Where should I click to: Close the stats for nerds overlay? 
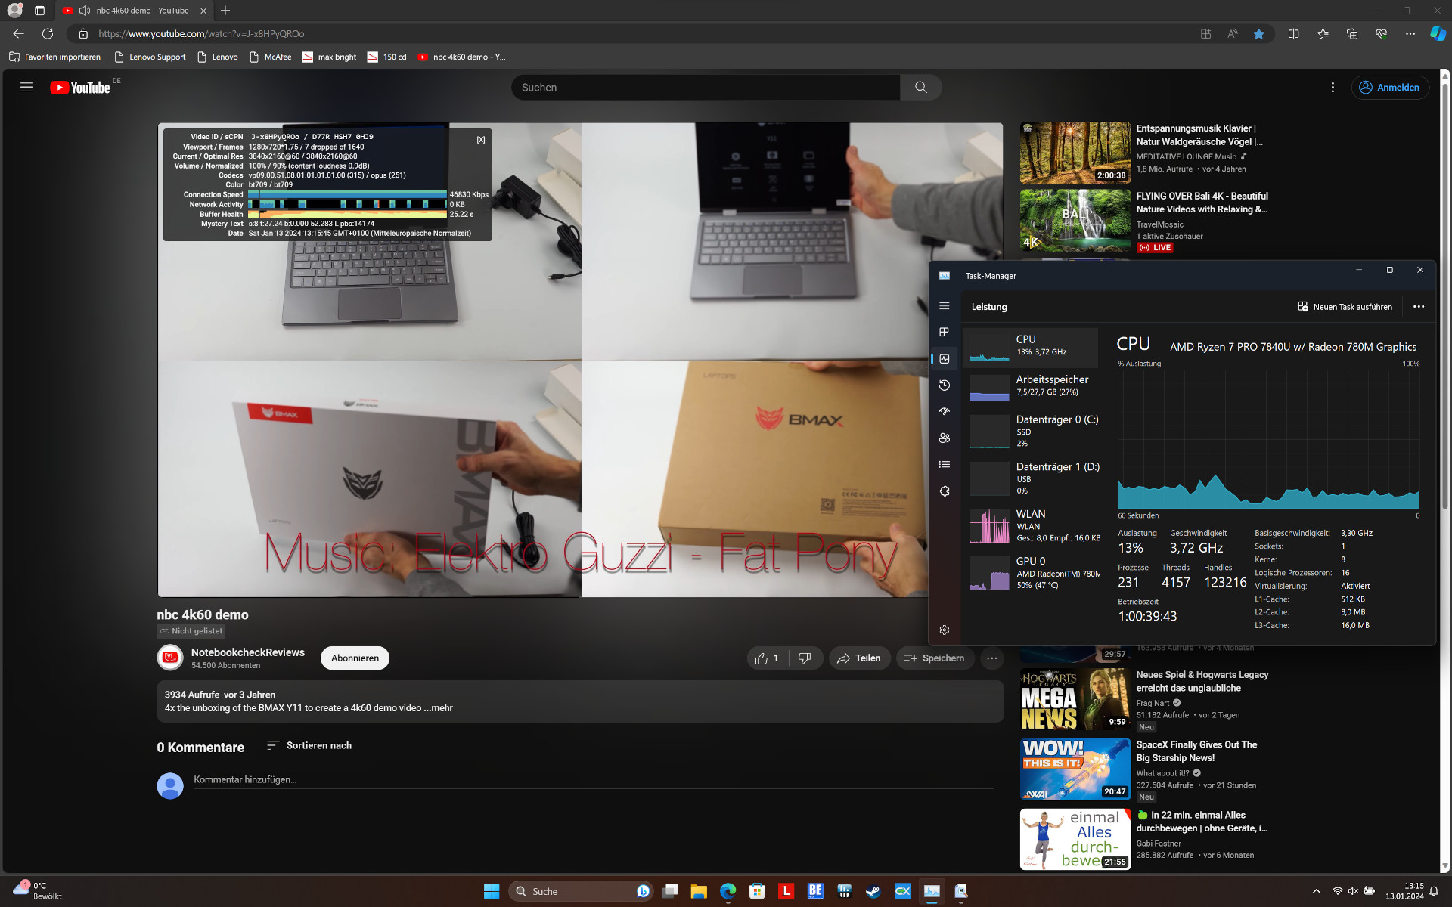tap(481, 140)
